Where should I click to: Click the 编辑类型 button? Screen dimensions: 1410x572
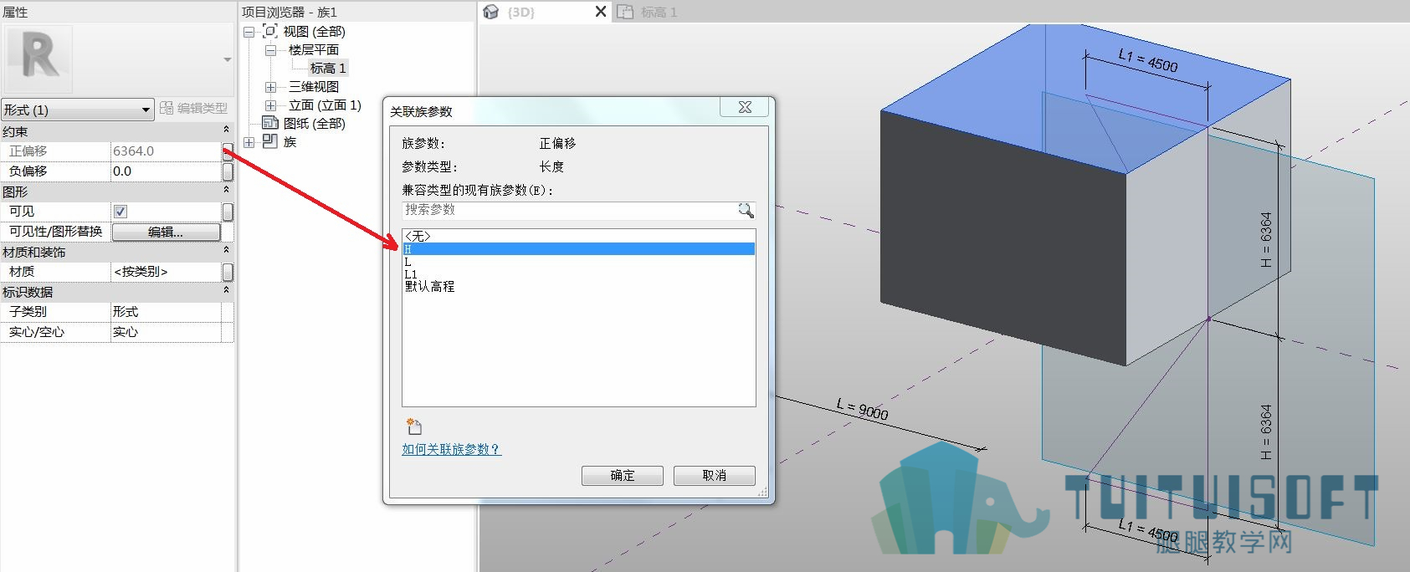click(194, 109)
